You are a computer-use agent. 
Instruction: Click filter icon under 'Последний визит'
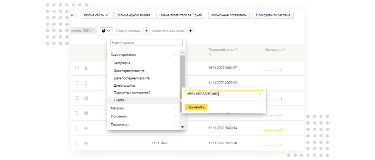point(210,54)
